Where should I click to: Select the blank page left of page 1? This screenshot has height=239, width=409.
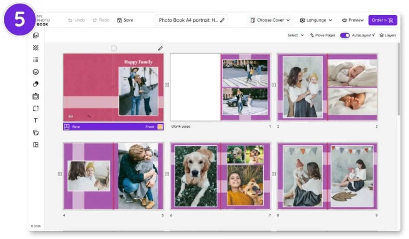pyautogui.click(x=195, y=87)
